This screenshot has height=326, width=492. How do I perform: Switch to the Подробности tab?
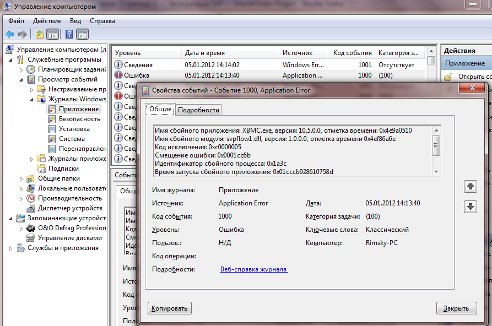(198, 110)
